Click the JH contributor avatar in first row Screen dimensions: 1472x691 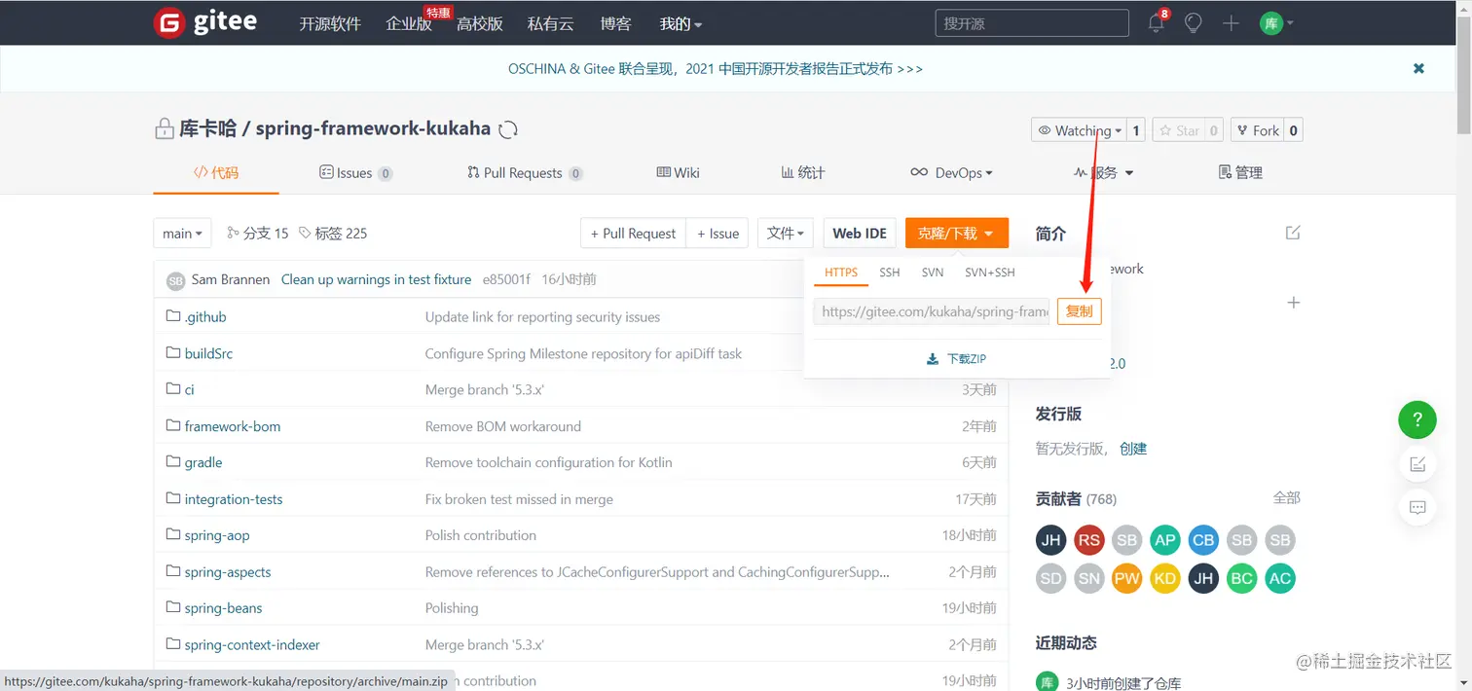click(x=1050, y=540)
